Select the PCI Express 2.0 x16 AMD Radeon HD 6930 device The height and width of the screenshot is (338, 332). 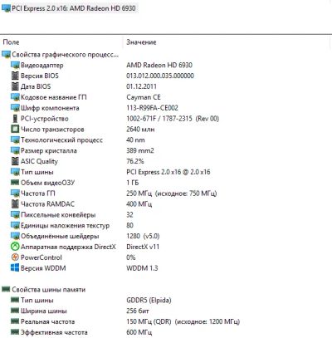click(x=69, y=8)
